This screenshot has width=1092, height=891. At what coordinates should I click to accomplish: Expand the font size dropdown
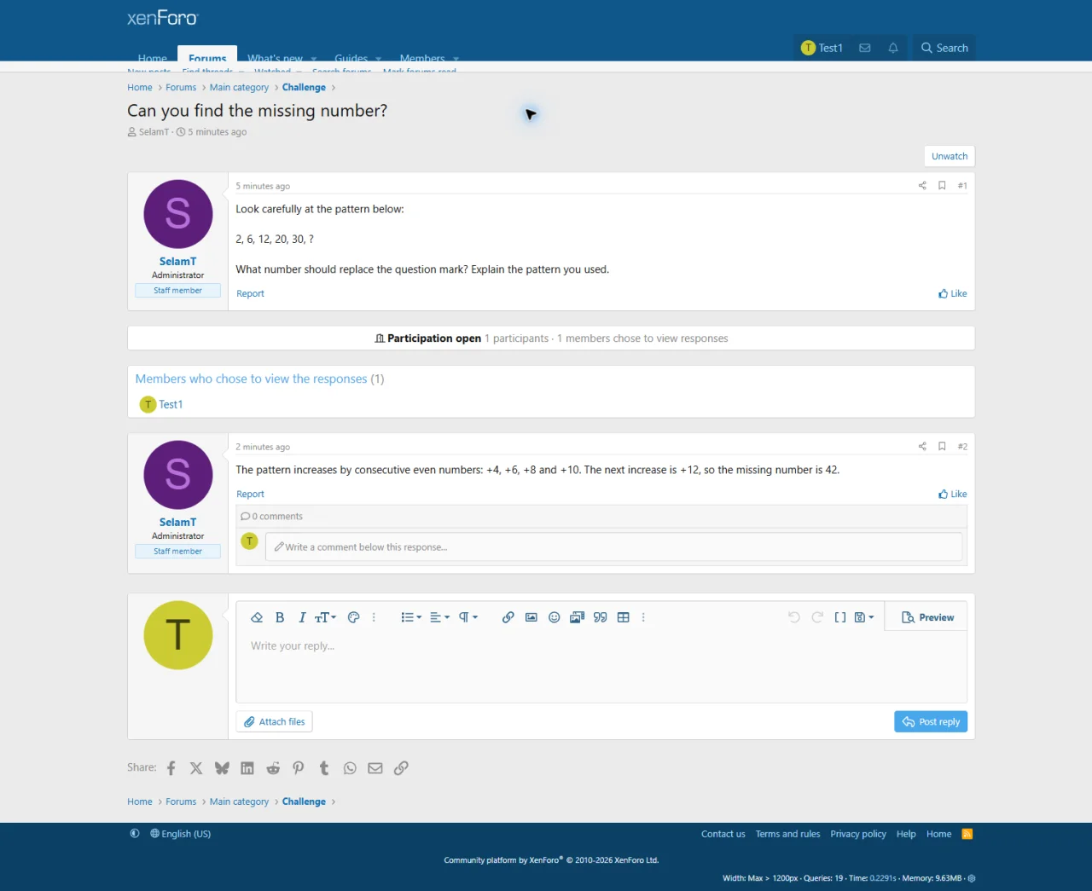325,617
